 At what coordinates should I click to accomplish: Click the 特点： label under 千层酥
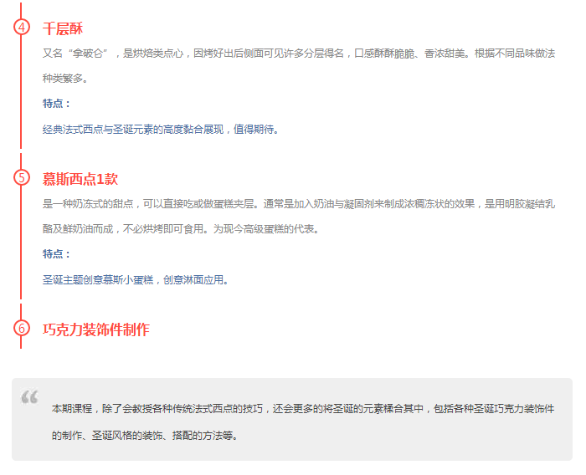tap(56, 104)
